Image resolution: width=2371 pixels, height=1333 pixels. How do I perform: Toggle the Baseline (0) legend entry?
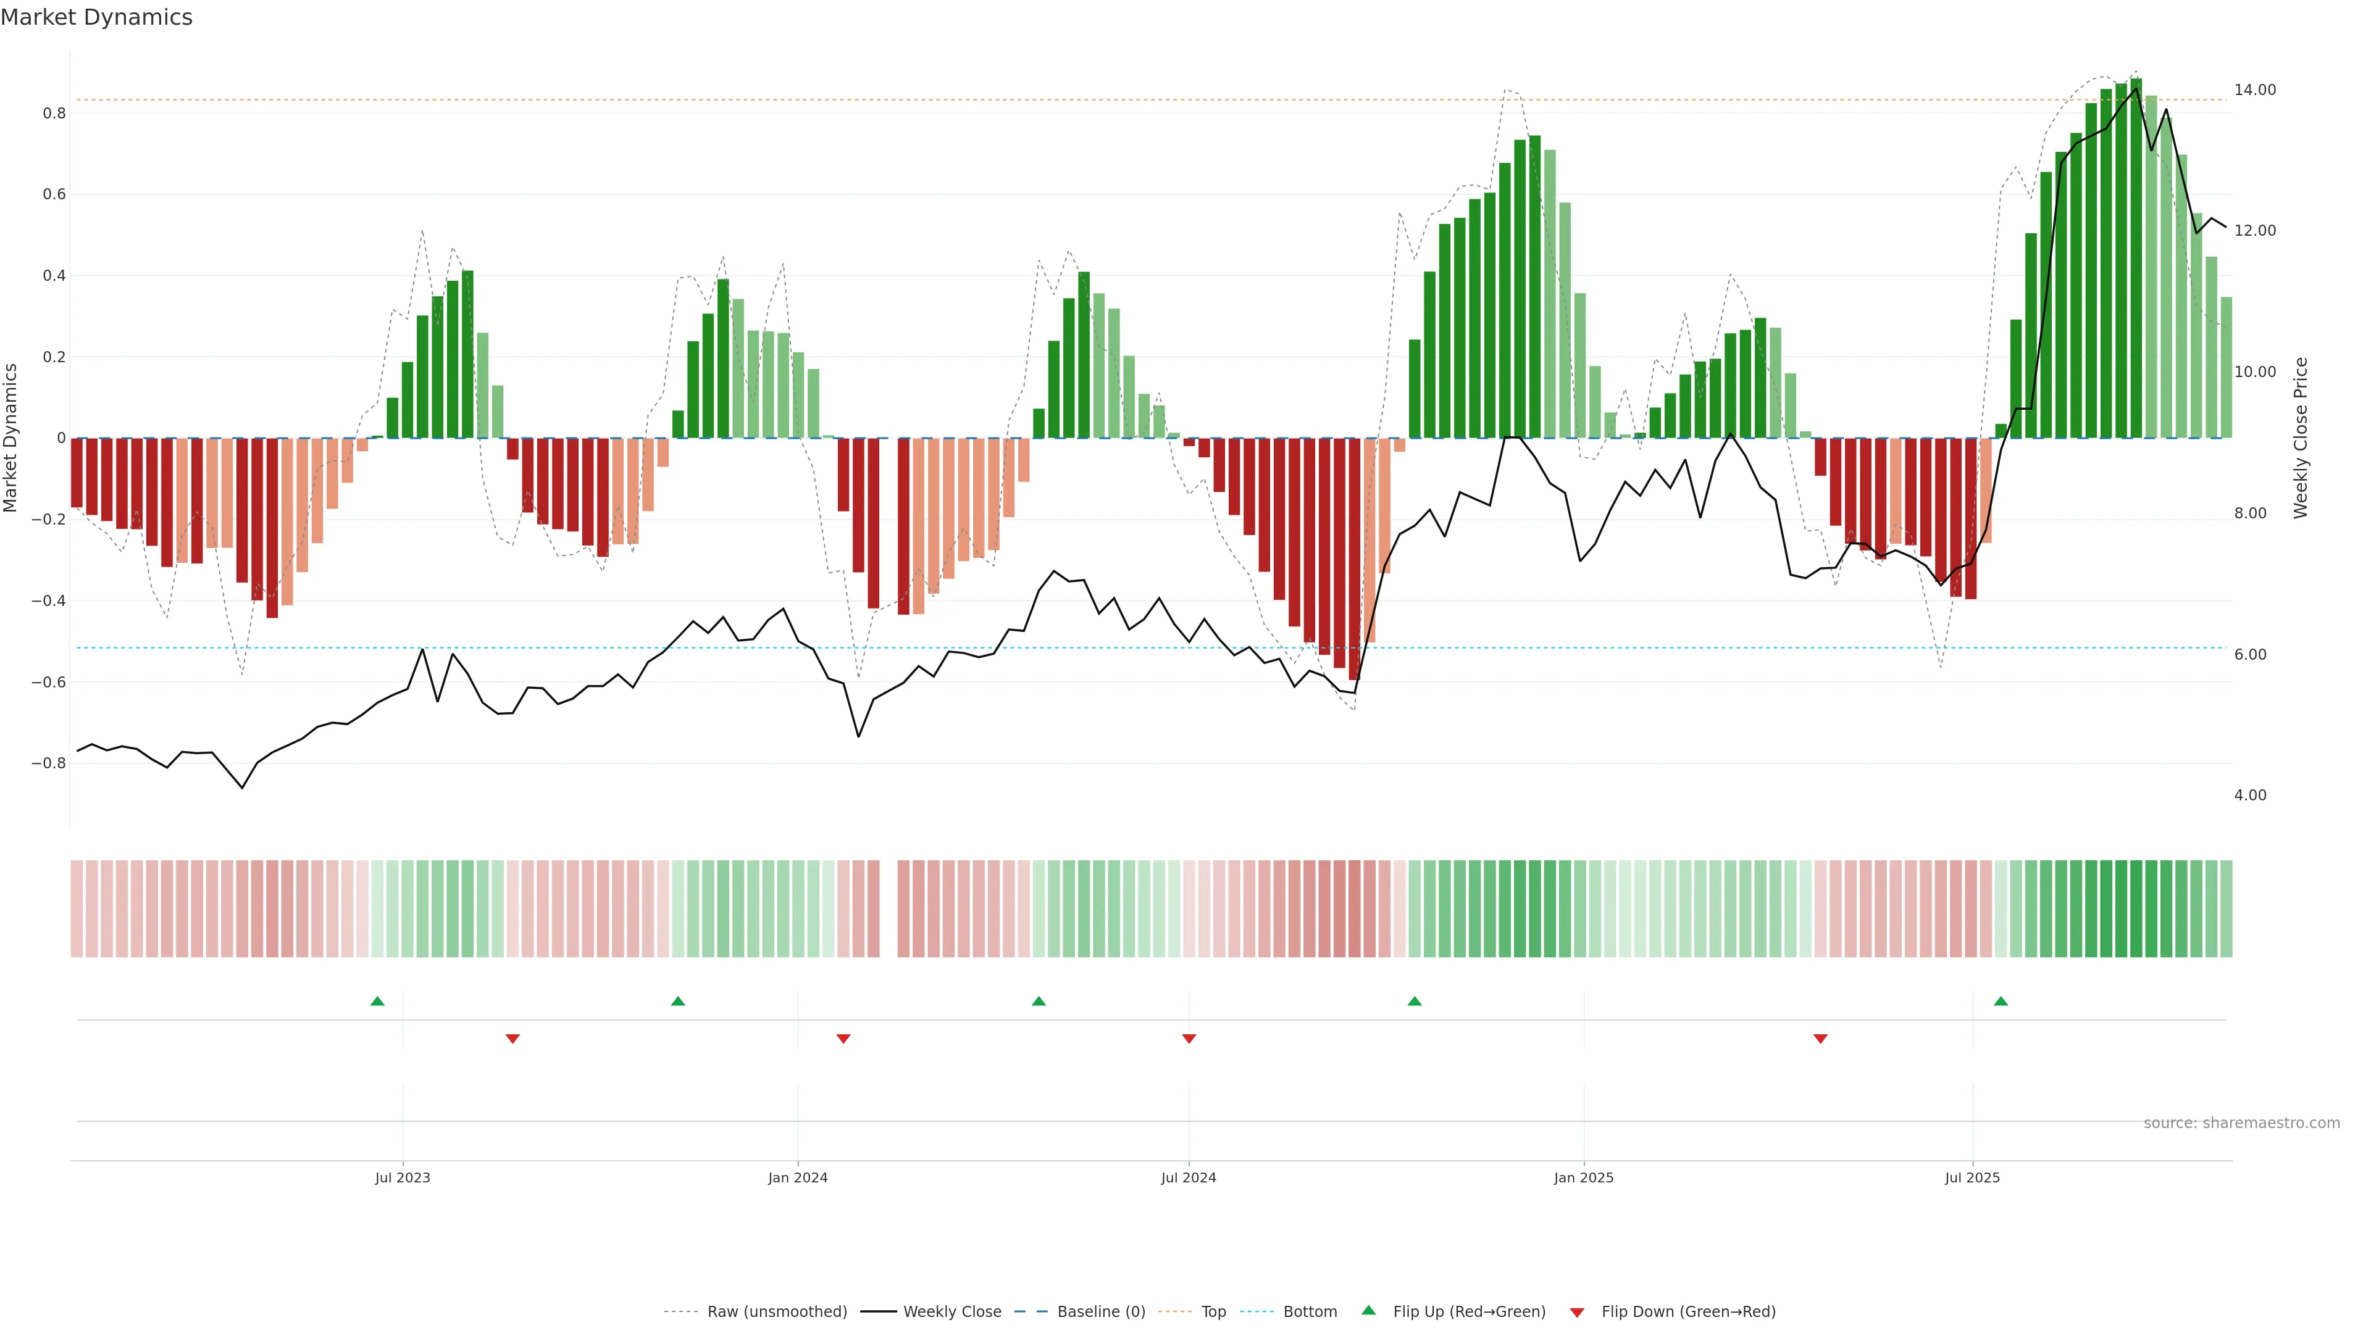[x=1101, y=1312]
